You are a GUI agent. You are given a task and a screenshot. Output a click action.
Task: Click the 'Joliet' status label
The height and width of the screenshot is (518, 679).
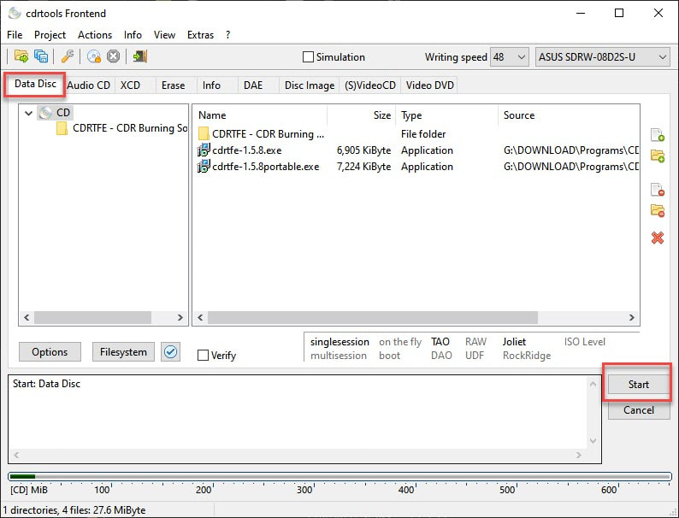point(514,342)
